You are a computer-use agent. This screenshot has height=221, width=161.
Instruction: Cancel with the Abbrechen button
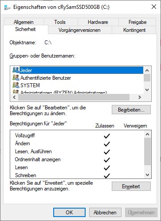point(105,213)
